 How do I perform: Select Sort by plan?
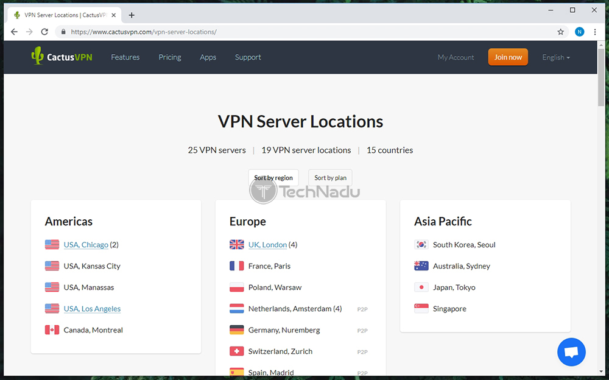330,178
